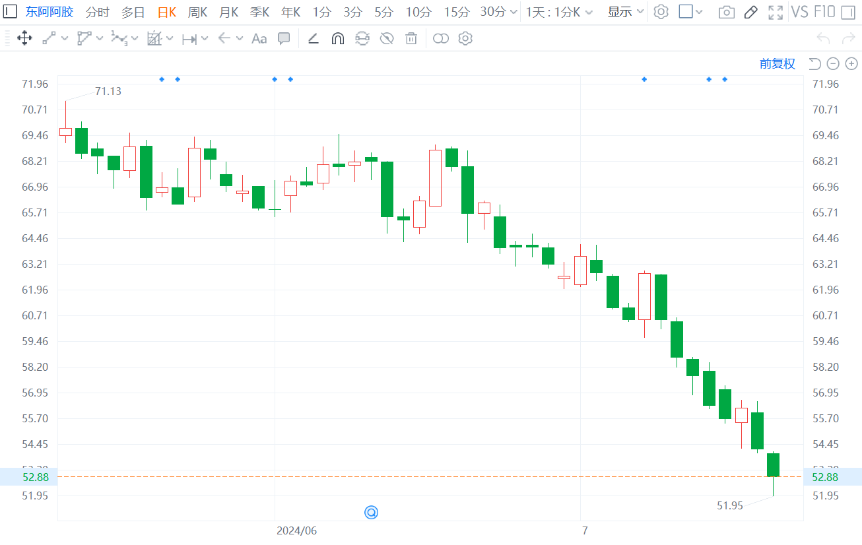862x545 pixels.
Task: Expand the arrow marker dropdown arrow
Action: (240, 38)
